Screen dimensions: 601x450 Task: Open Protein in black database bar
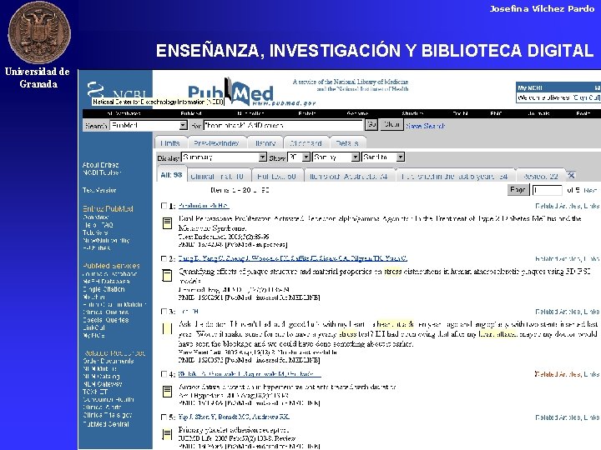click(x=306, y=113)
